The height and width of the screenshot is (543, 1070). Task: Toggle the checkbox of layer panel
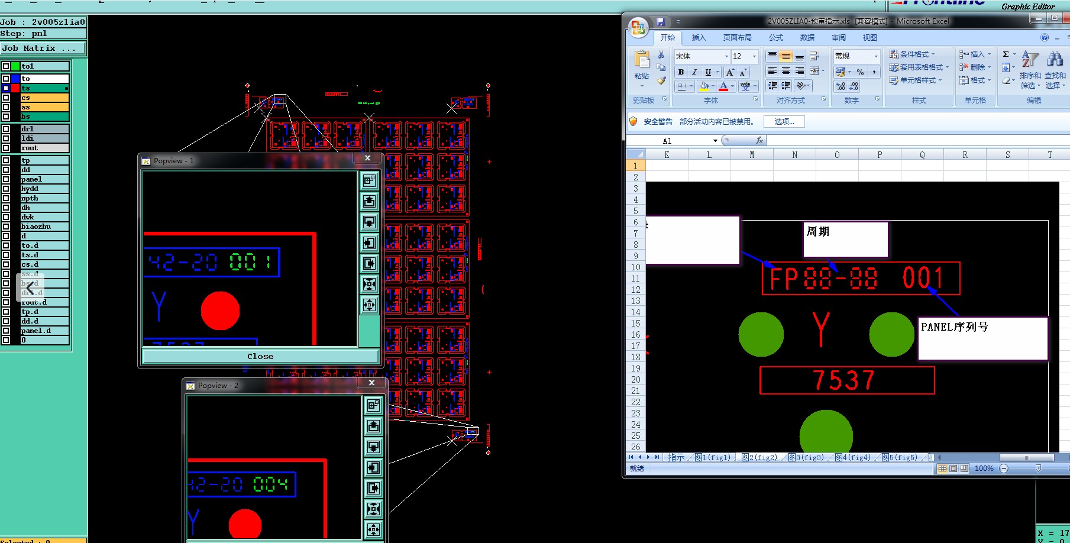6,179
